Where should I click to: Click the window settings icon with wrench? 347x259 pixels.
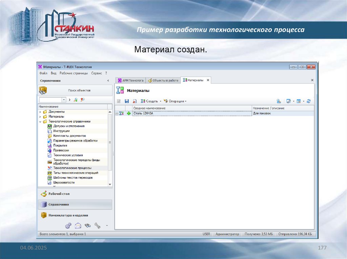coord(289,101)
